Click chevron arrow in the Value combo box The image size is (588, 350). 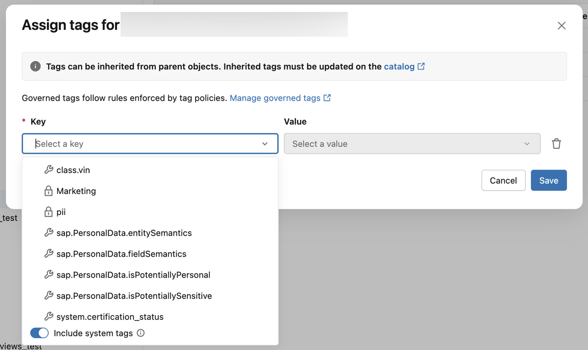(527, 144)
